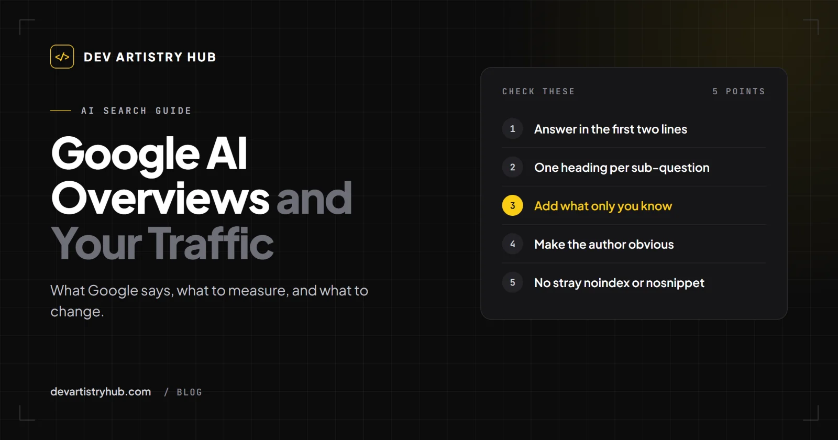Select 'Answer in the first two lines'
This screenshot has height=440, width=838.
coord(611,129)
